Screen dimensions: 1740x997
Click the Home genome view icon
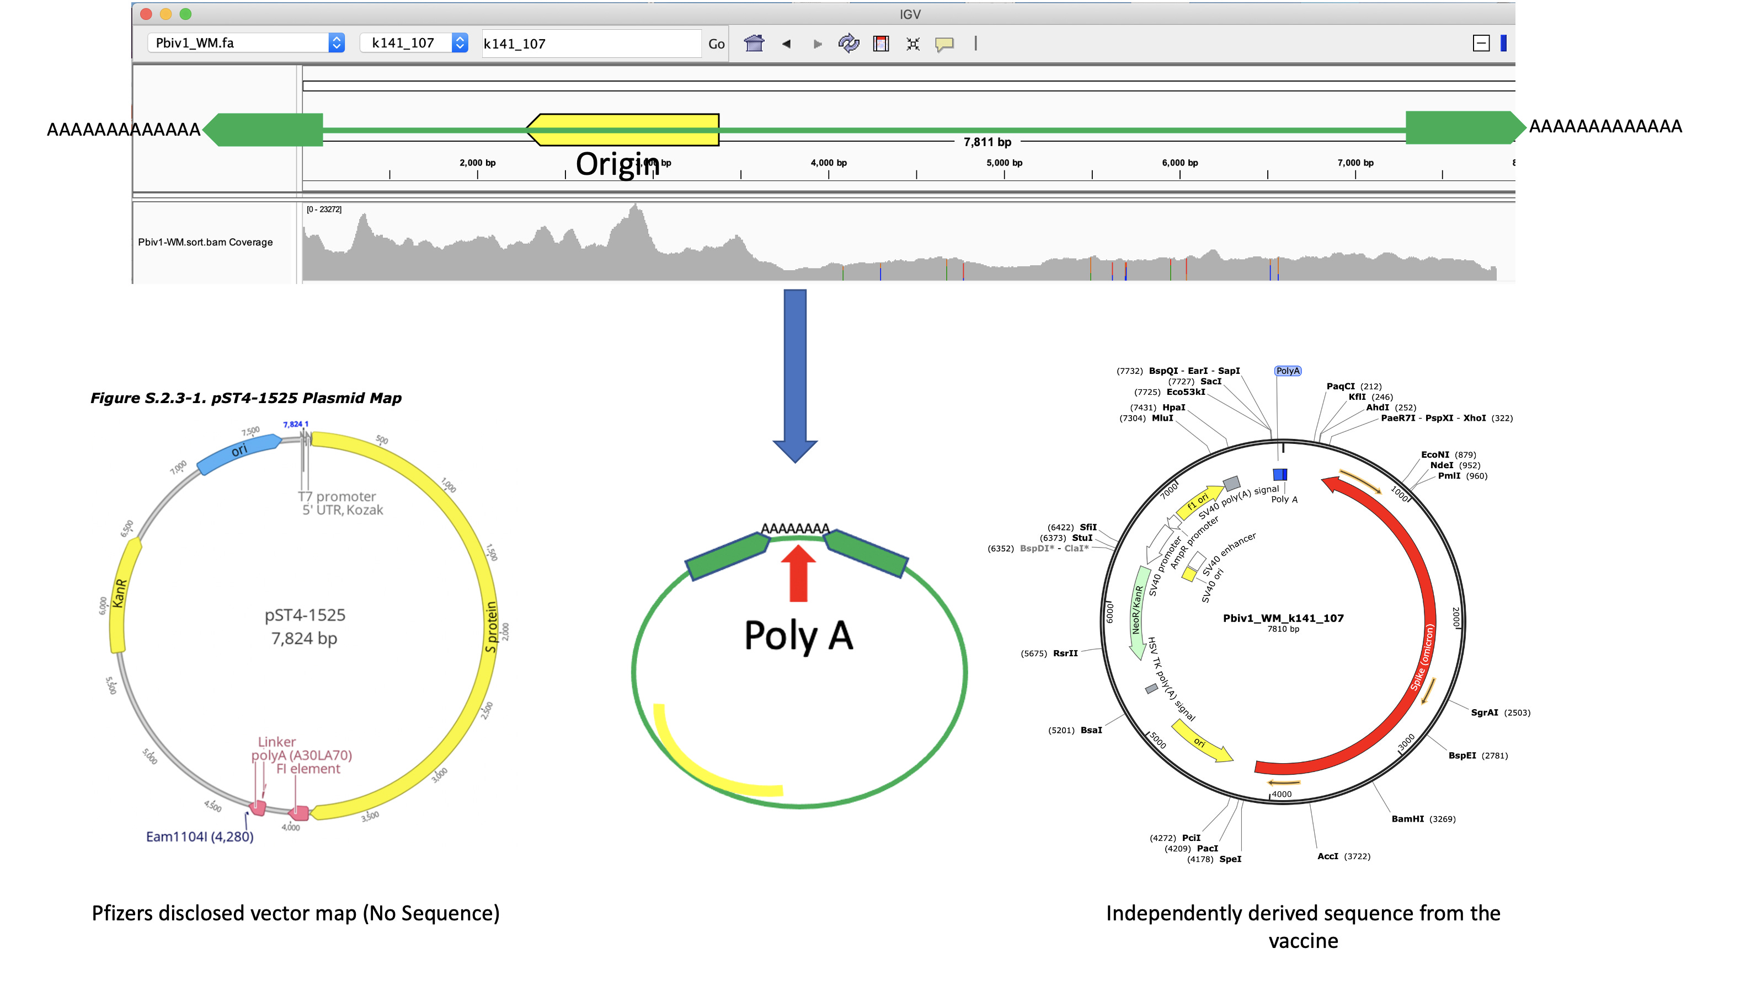(x=754, y=44)
